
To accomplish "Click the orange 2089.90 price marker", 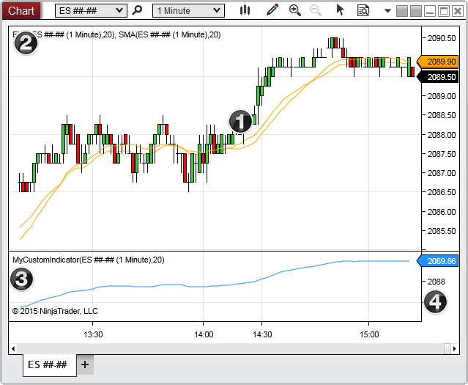I will (x=441, y=62).
